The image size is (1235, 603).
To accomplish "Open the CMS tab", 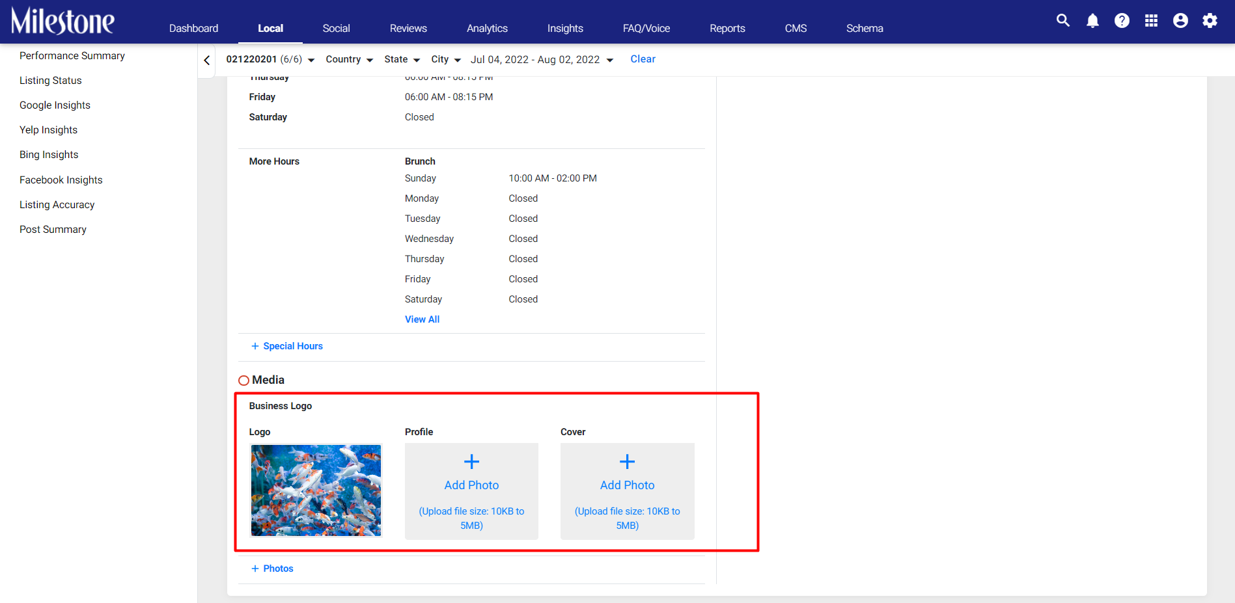I will (796, 28).
